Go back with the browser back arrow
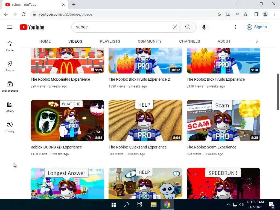Screen dimensions: 280x210 click(6, 14)
